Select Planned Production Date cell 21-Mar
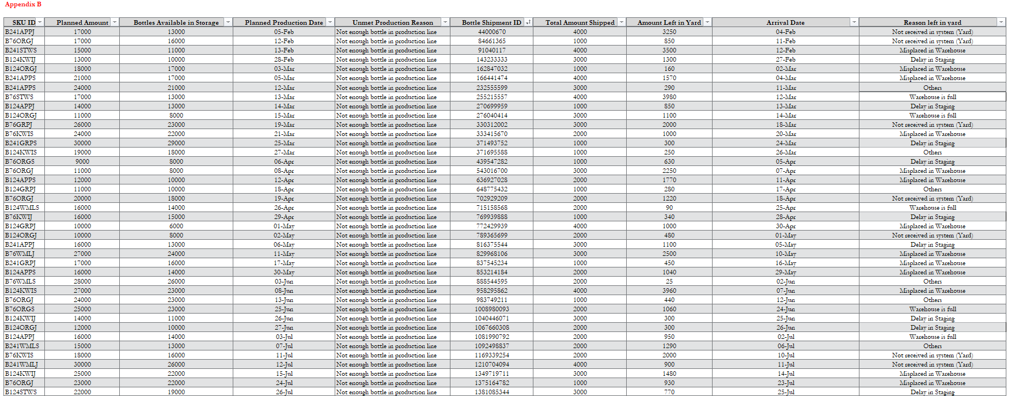Viewport: 1015px width, 396px height. pos(284,134)
